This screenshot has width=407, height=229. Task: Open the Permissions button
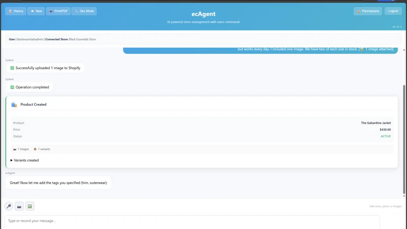coord(368,11)
